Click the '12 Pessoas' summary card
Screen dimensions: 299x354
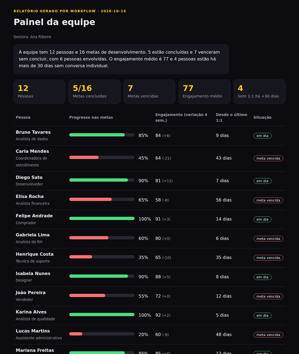pos(39,91)
